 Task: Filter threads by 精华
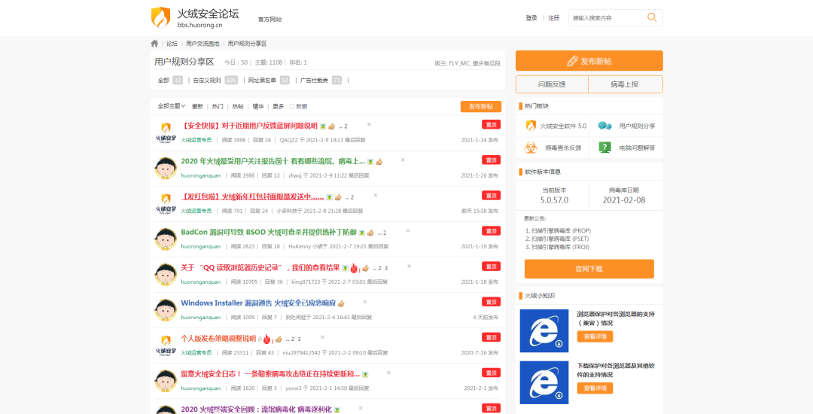(258, 106)
